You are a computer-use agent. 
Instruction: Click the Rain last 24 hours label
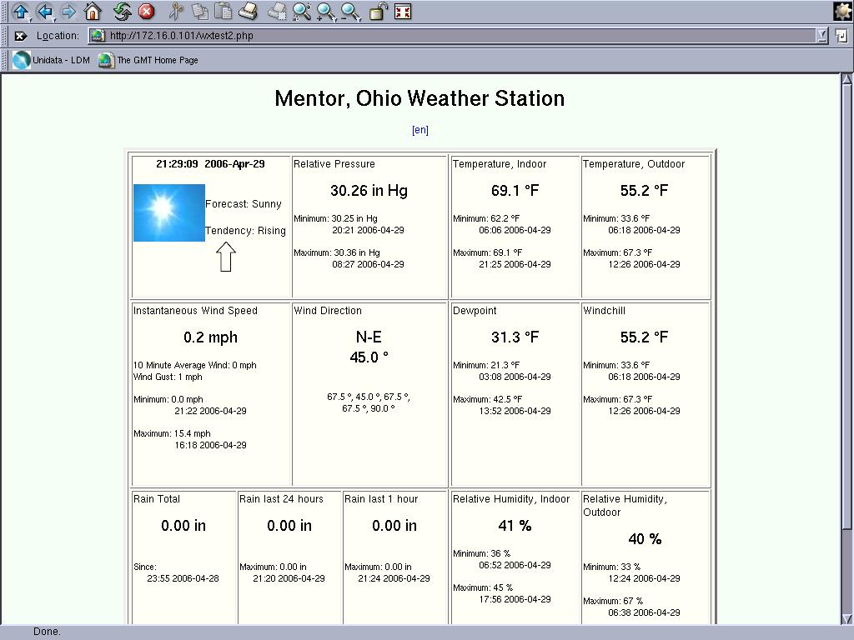point(282,499)
